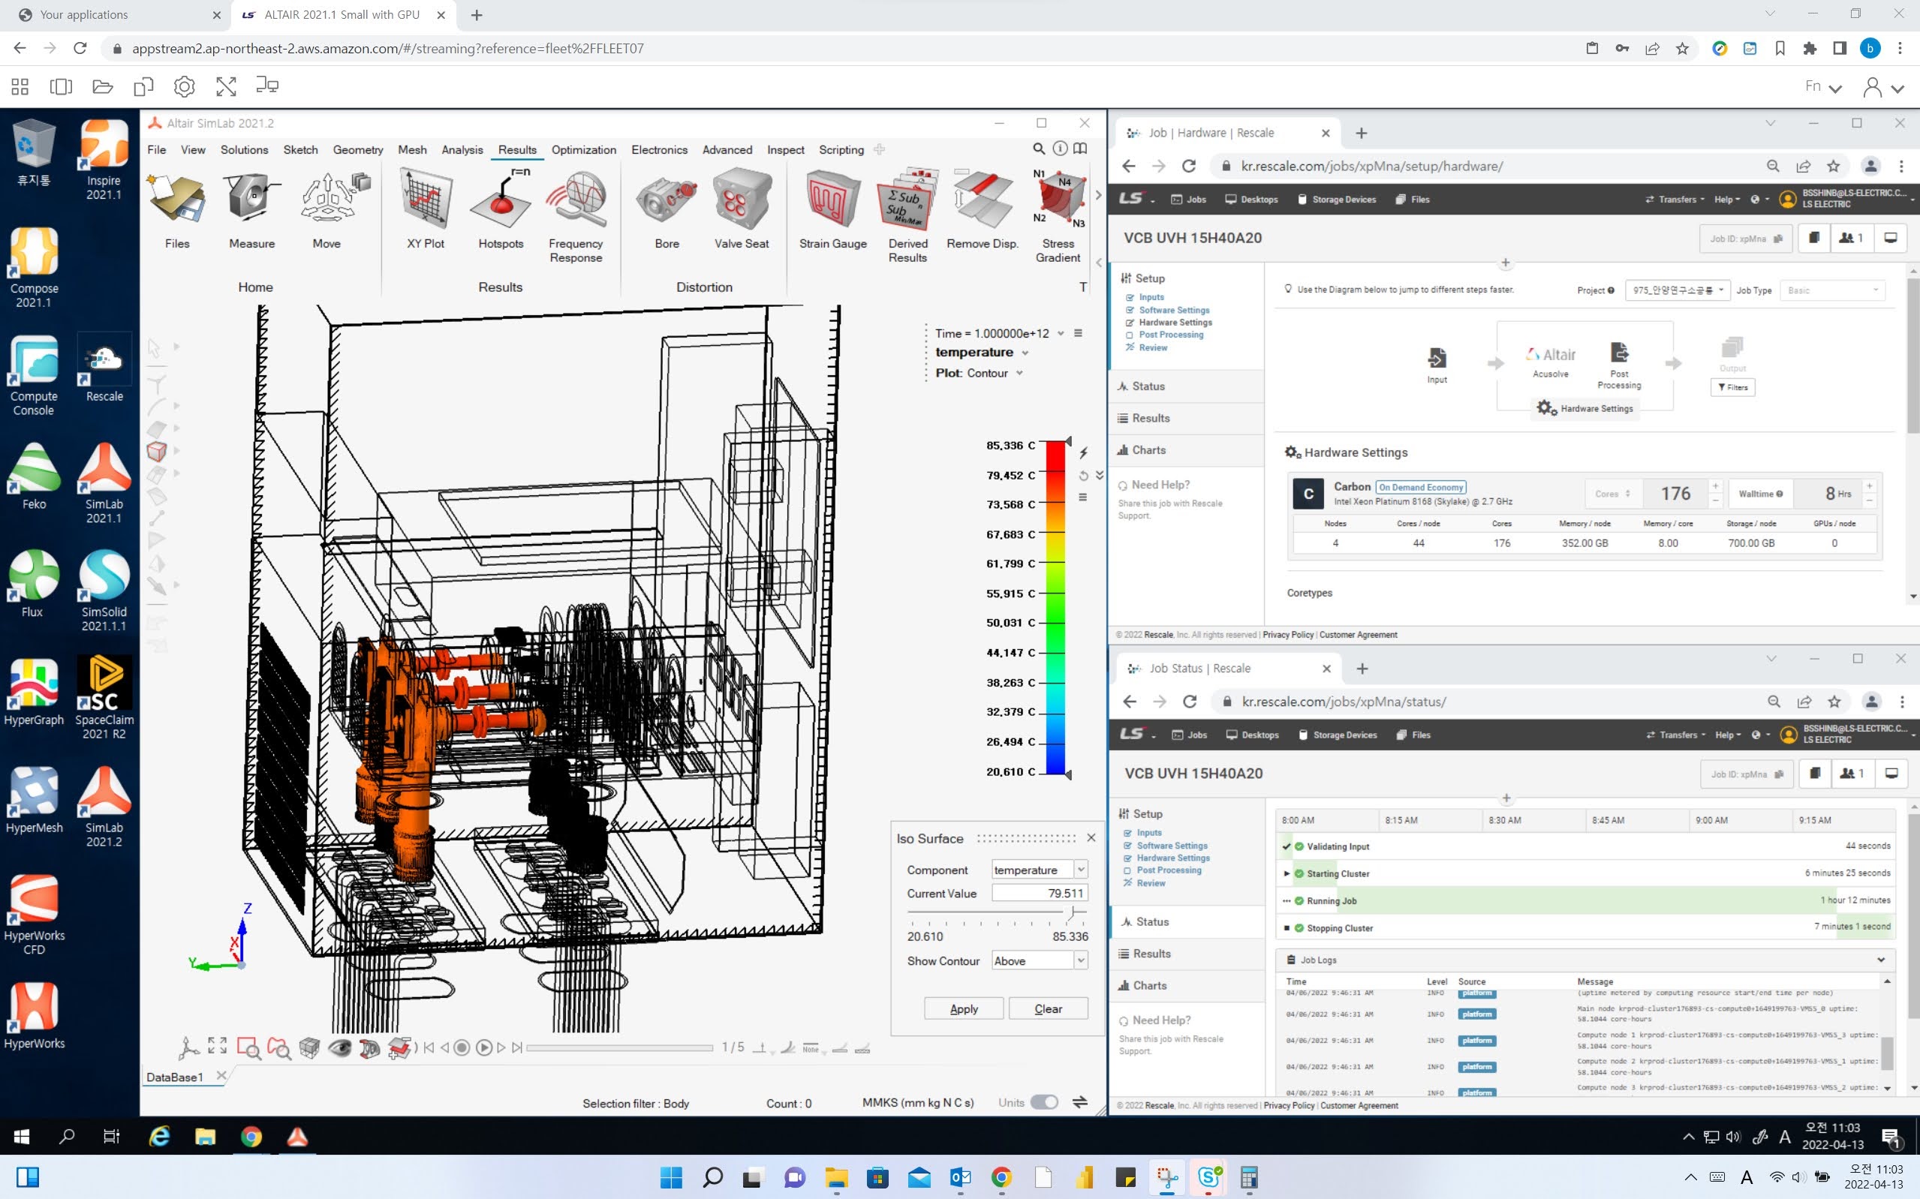This screenshot has height=1199, width=1920.
Task: Click the Clear button in the Iso Surface panel
Action: [1048, 1008]
